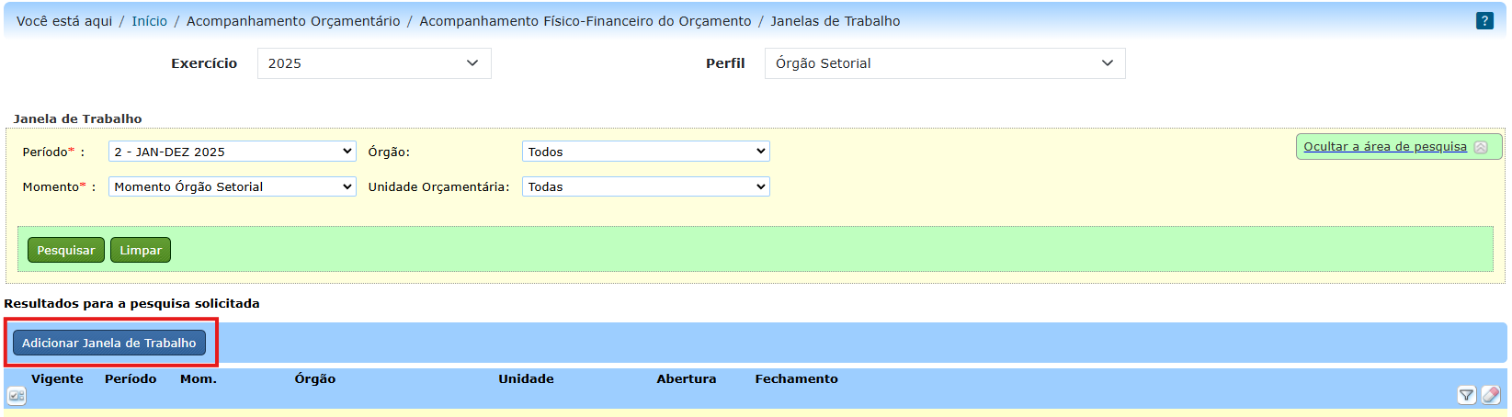This screenshot has width=1512, height=417.
Task: Go to Início in the breadcrumb
Action: click(x=149, y=21)
